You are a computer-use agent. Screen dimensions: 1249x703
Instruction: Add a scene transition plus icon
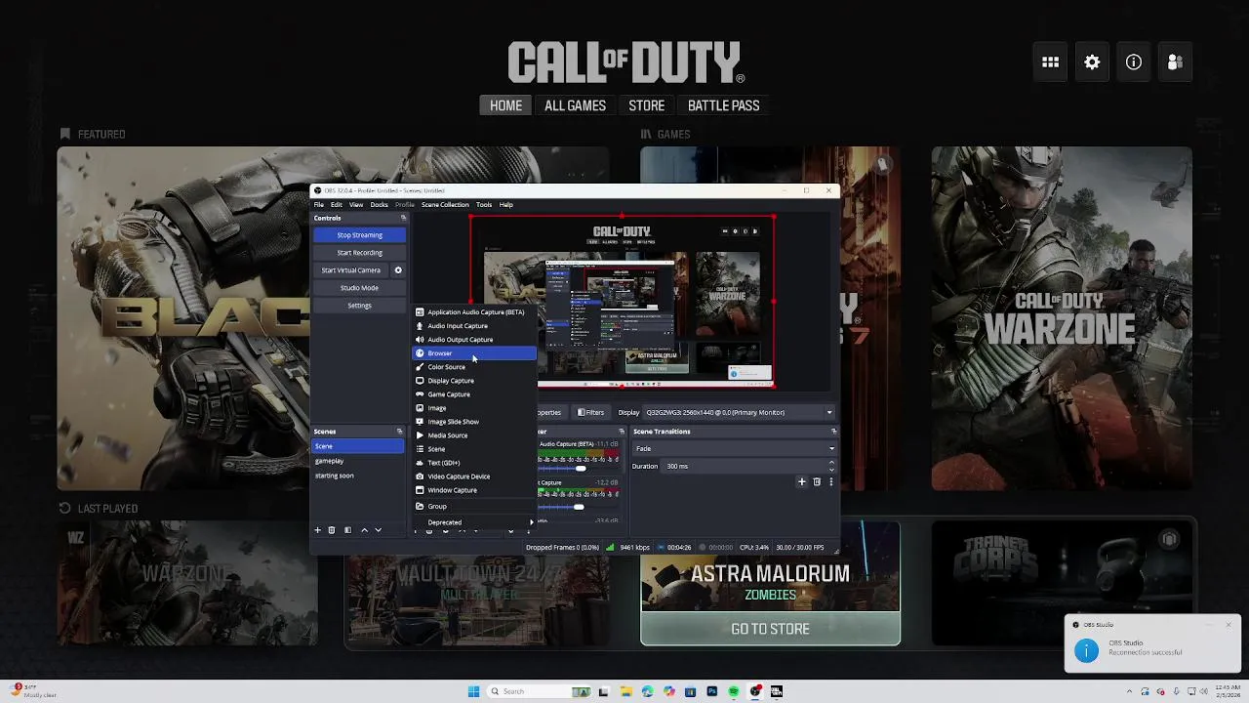coord(802,481)
